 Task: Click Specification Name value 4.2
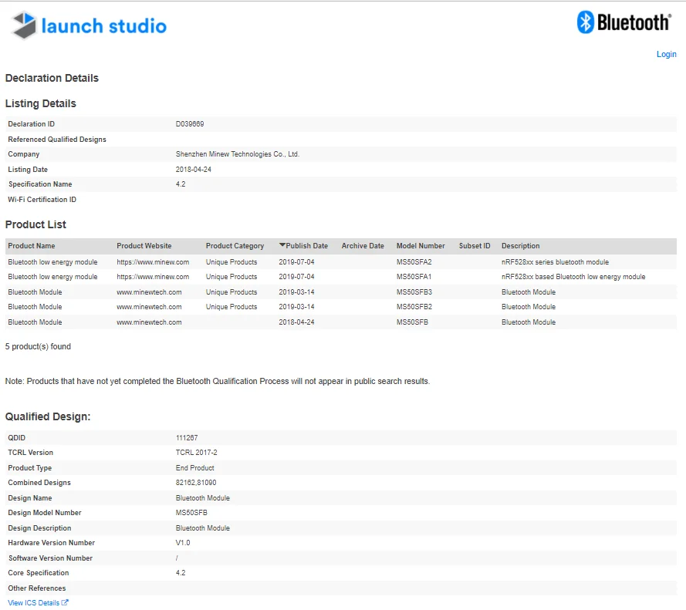[181, 184]
